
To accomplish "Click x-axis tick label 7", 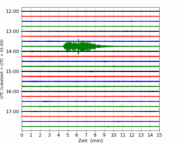I will [x=86, y=135].
